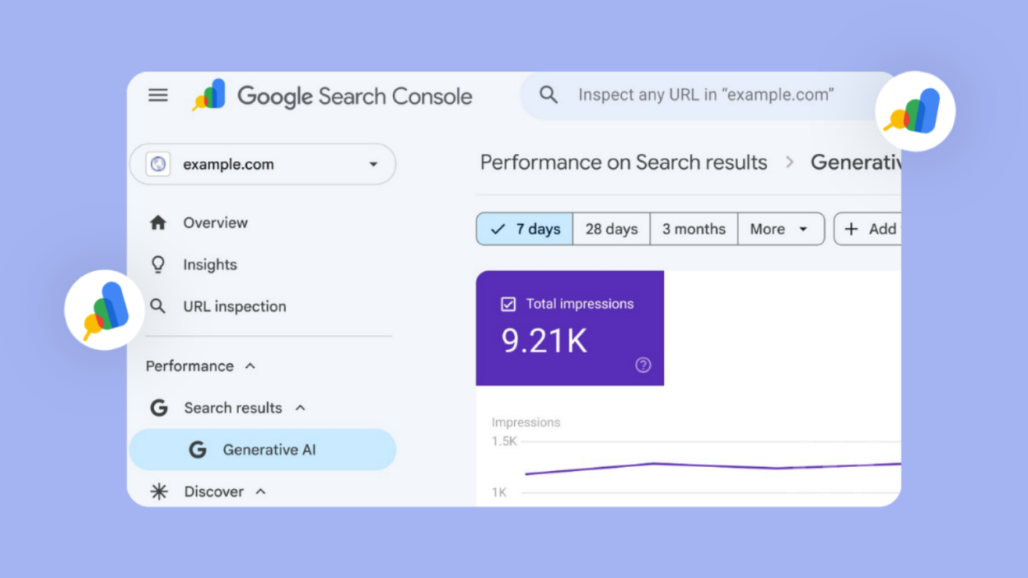Viewport: 1028px width, 578px height.
Task: Click the Performance on Search results breadcrumb
Action: point(624,162)
